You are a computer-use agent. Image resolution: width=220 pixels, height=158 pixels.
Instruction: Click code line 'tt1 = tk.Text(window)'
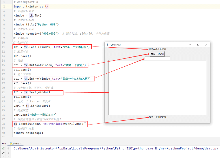coord(32,92)
